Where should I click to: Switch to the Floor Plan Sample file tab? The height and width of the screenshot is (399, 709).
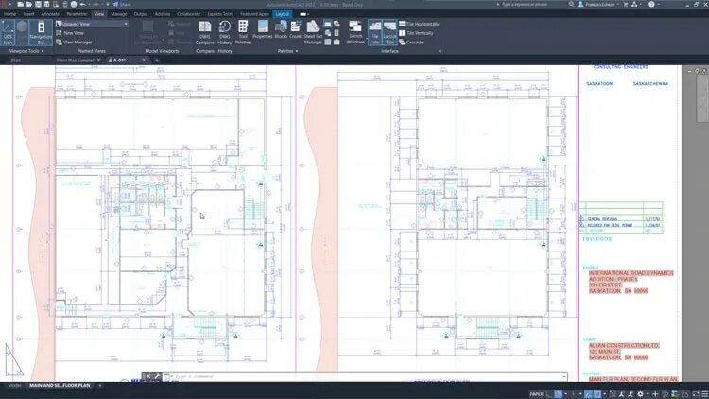[75, 61]
